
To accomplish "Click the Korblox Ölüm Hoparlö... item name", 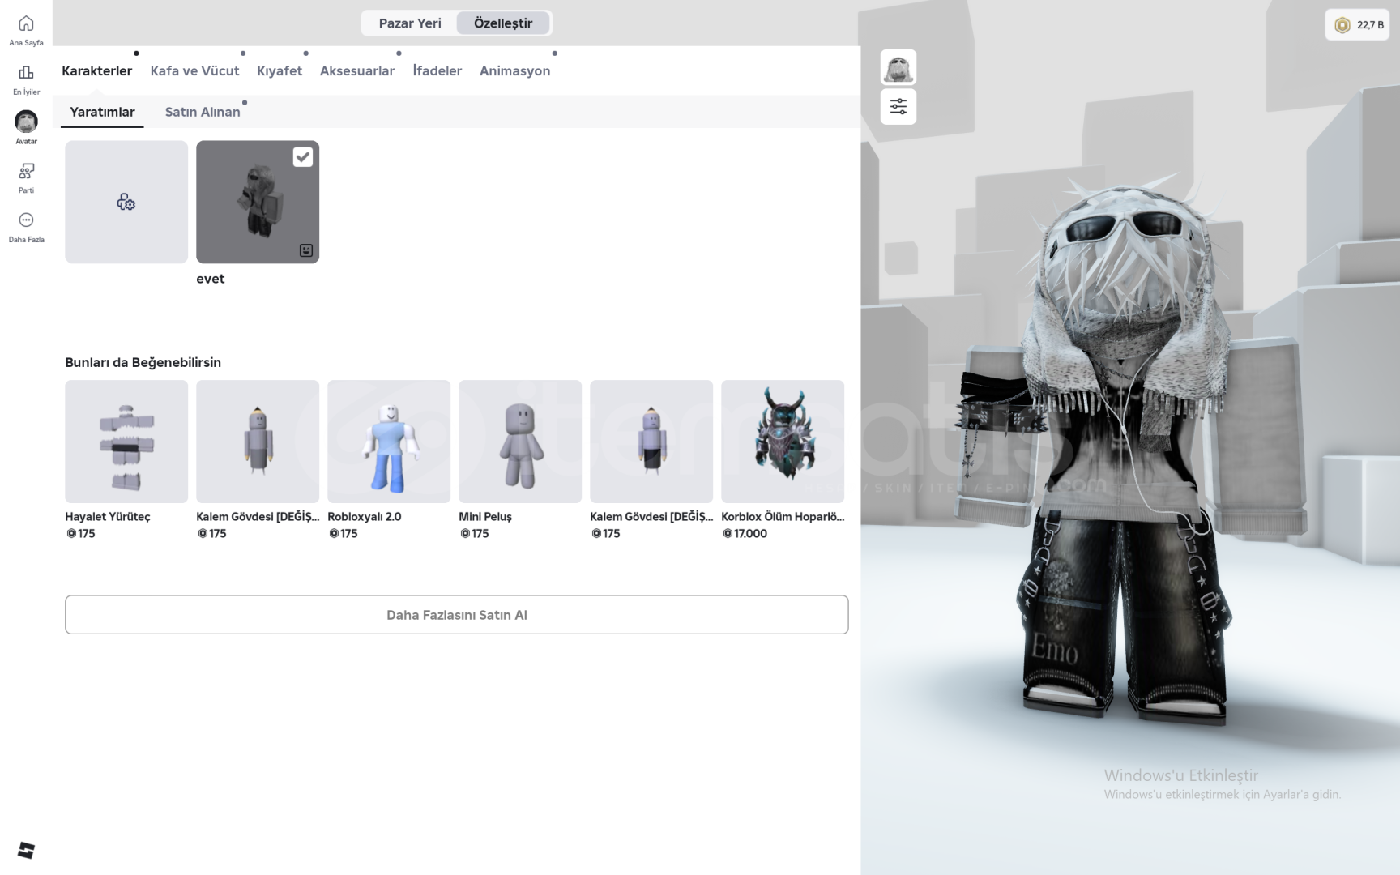I will tap(783, 517).
